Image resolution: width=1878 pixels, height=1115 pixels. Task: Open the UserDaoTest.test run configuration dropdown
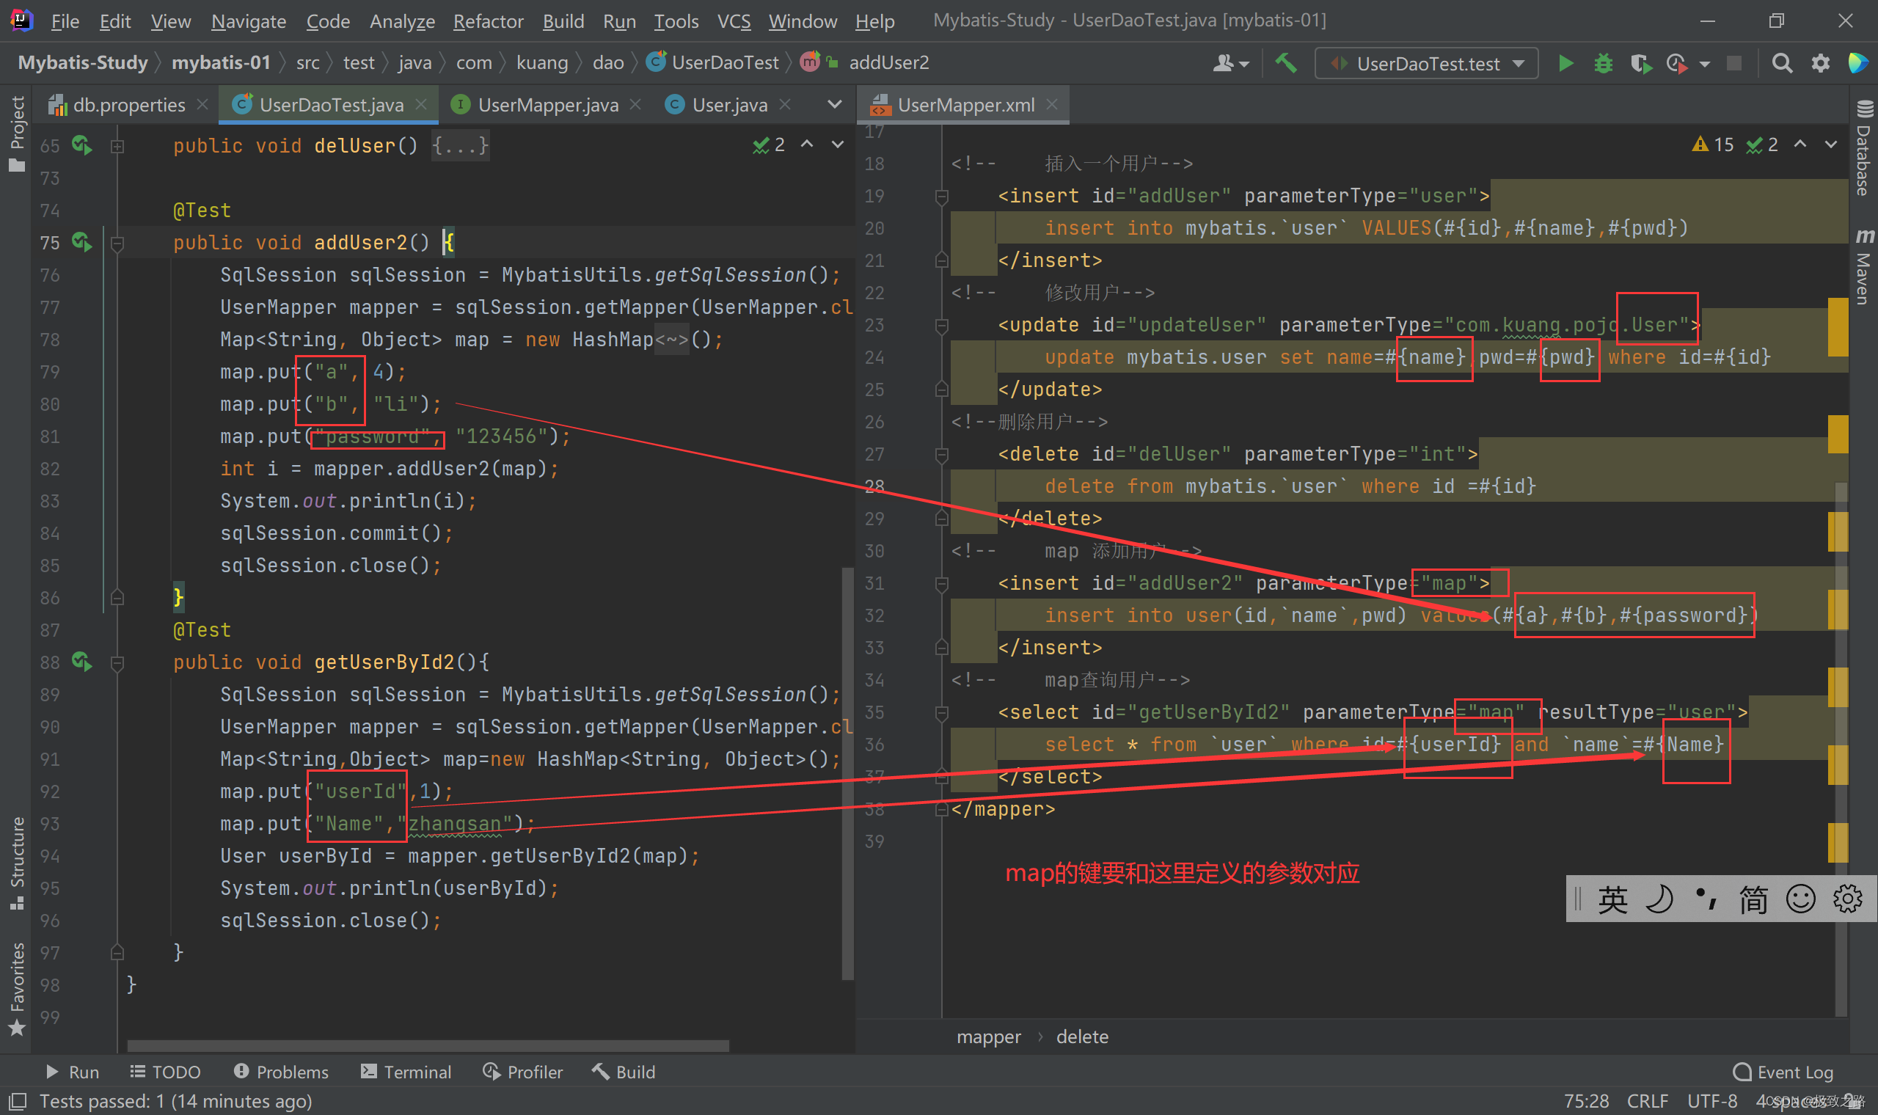tap(1426, 63)
